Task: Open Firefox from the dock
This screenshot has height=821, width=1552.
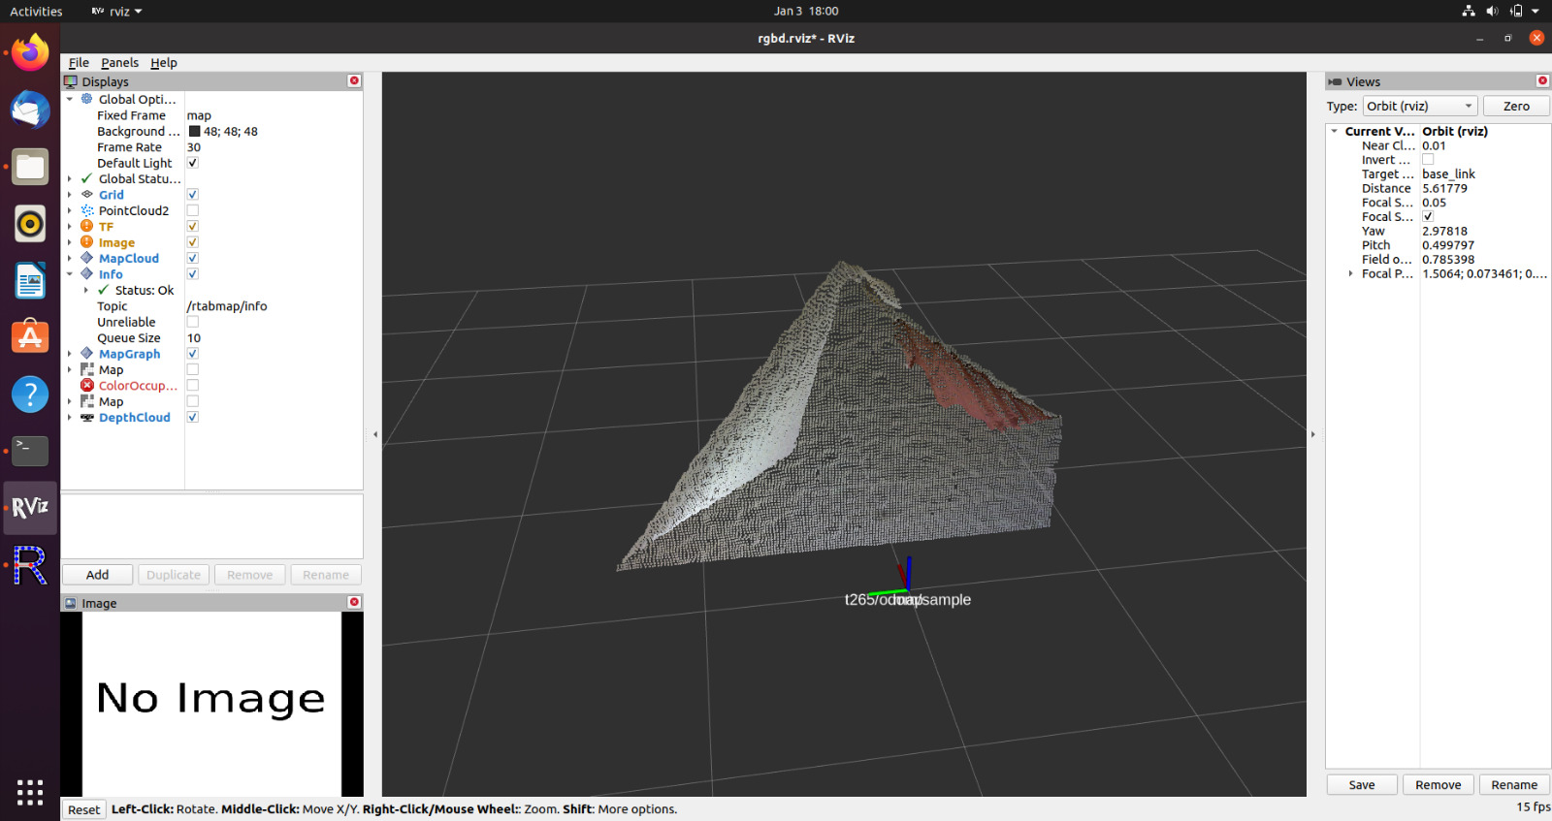Action: (30, 52)
